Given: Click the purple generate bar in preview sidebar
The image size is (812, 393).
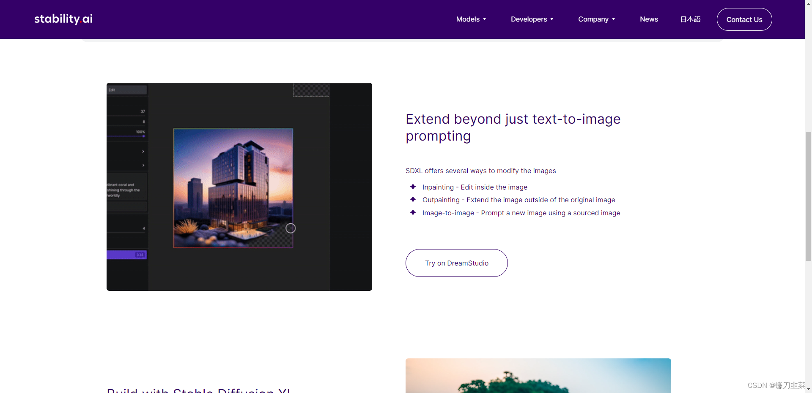Looking at the screenshot, I should point(127,255).
